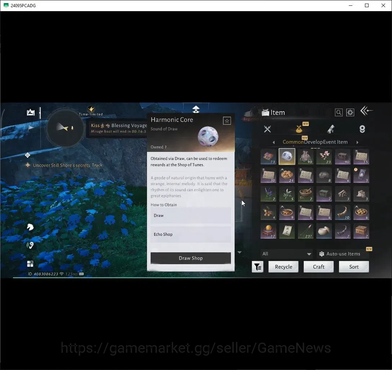Select the Harmonic Core item thumbnail
Screen dimensions: 392x370
point(287,157)
